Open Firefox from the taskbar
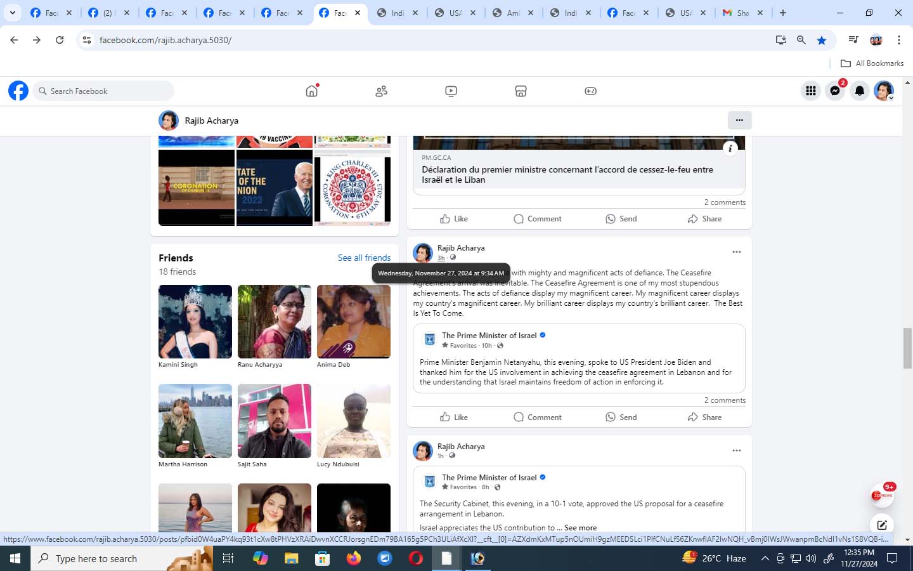Viewport: 913px width, 571px height. [x=353, y=558]
